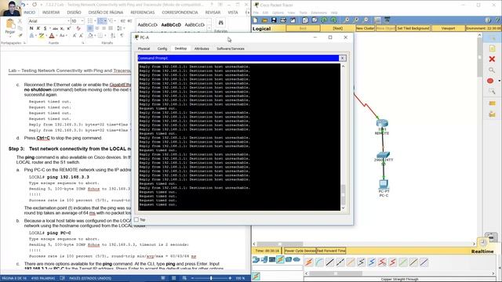The height and width of the screenshot is (282, 502).
Task: Toggle paragraph marks (¶) display
Action: tap(122, 35)
